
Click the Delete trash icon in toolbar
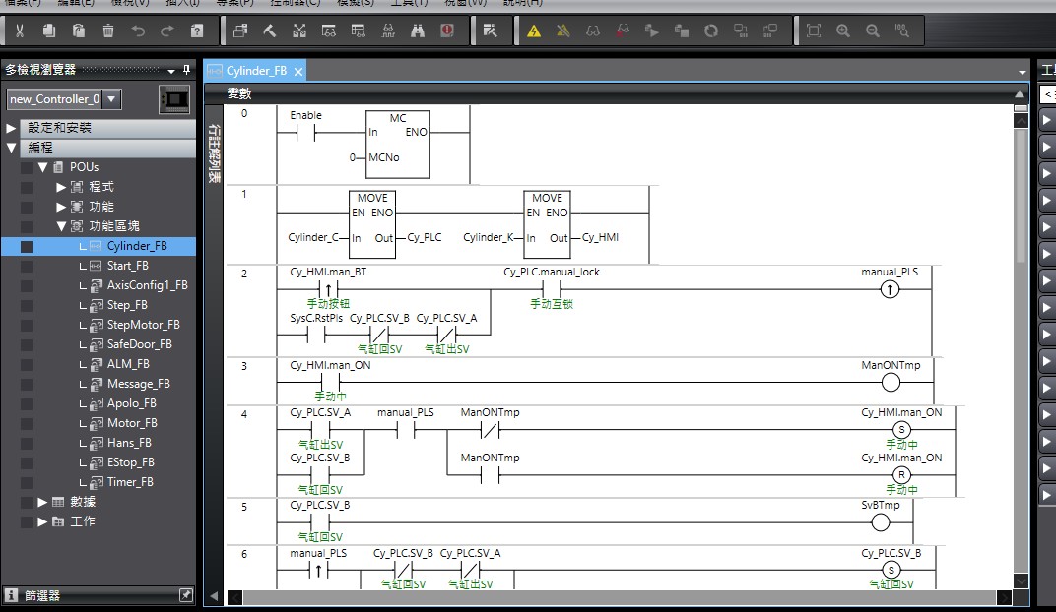pos(108,31)
